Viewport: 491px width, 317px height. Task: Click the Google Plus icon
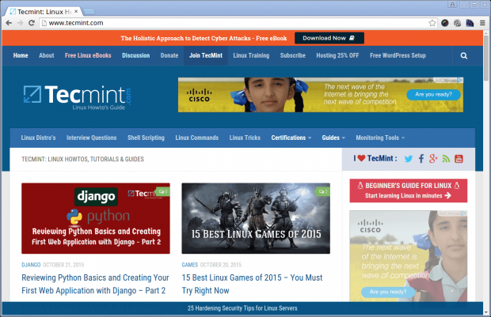[x=433, y=158]
